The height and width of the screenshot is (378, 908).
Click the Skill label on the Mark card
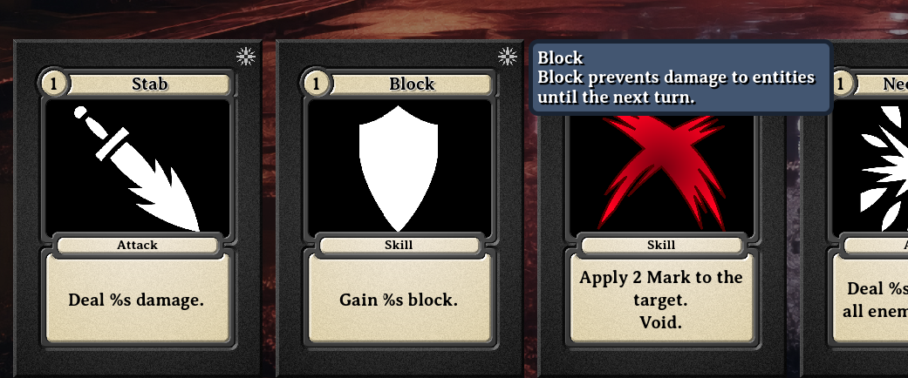tap(661, 245)
